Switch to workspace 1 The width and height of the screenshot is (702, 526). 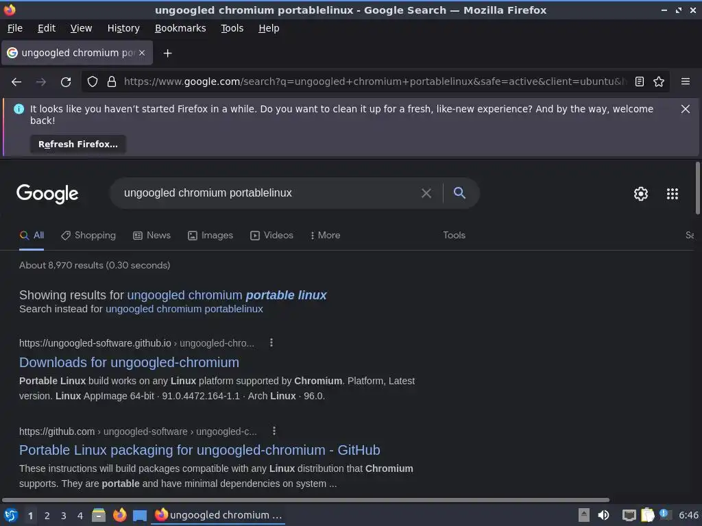click(30, 516)
